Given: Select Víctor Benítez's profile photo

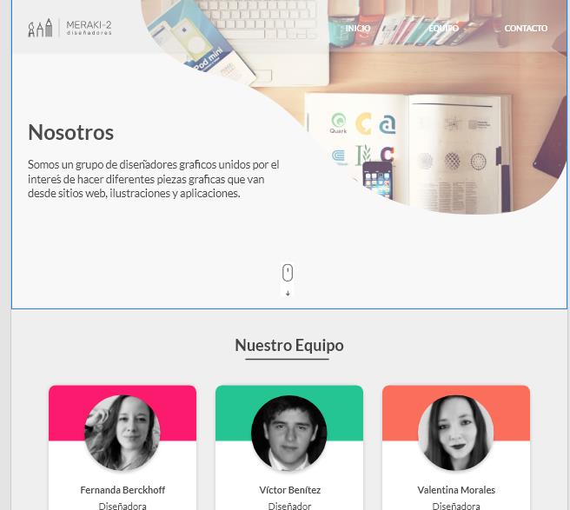Looking at the screenshot, I should pyautogui.click(x=289, y=433).
